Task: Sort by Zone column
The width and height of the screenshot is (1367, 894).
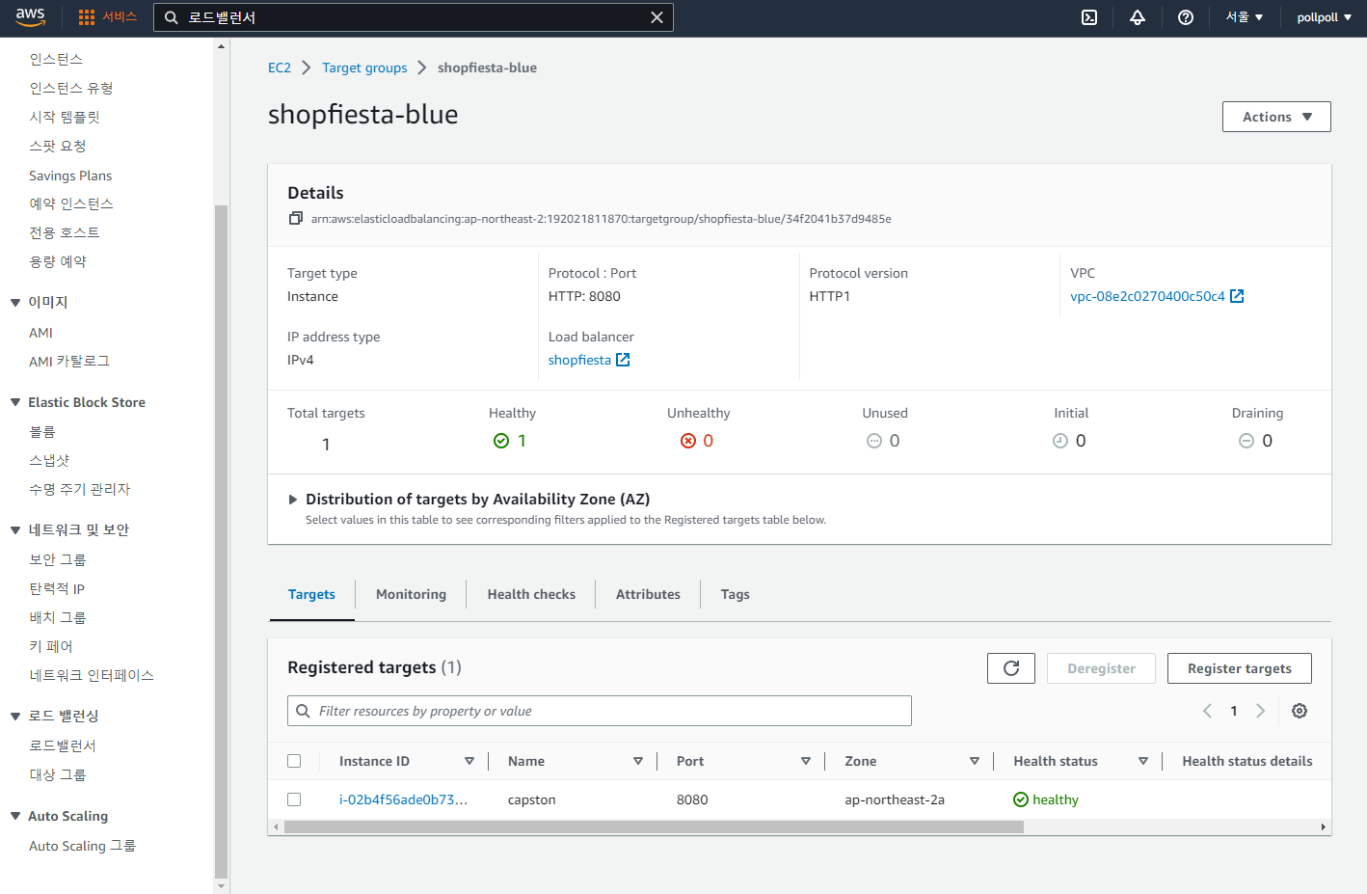Action: [x=975, y=761]
